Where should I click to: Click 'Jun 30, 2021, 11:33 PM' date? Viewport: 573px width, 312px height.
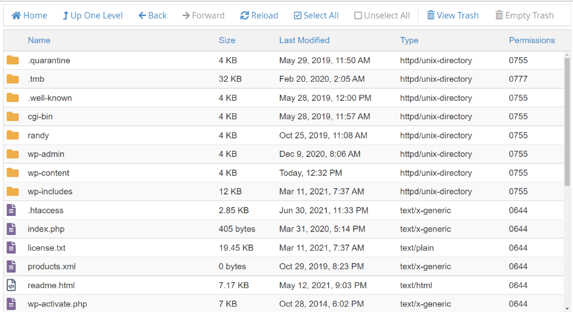coord(324,211)
